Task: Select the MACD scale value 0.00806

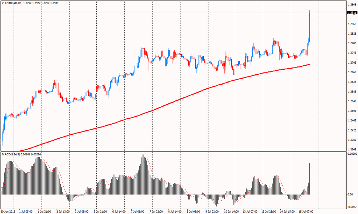Action: pyautogui.click(x=352, y=154)
